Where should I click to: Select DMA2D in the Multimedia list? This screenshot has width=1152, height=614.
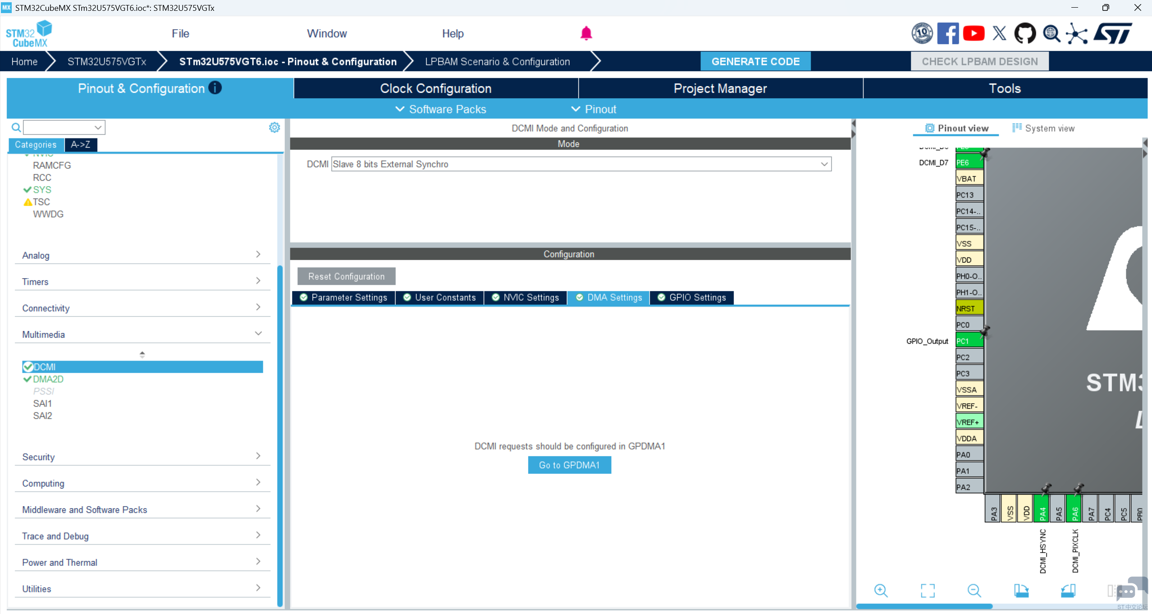48,379
